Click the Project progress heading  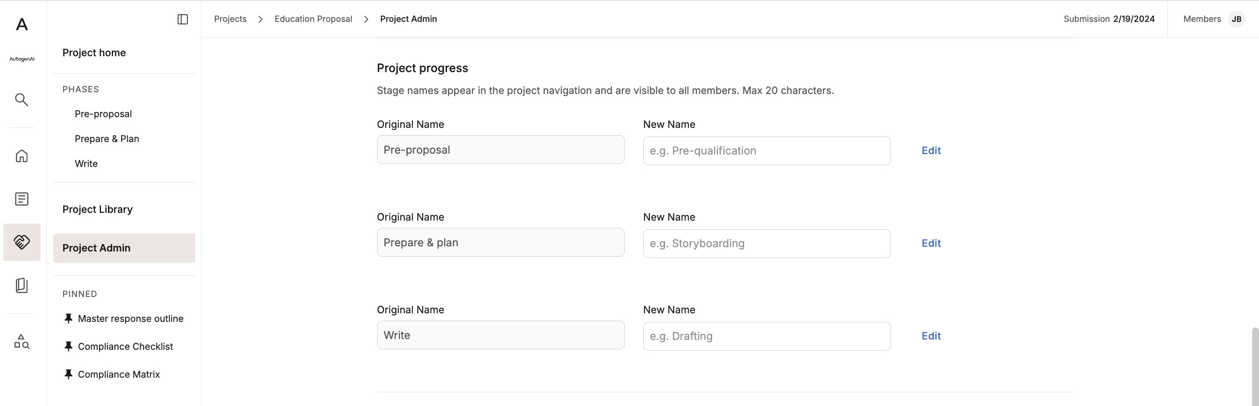[422, 68]
